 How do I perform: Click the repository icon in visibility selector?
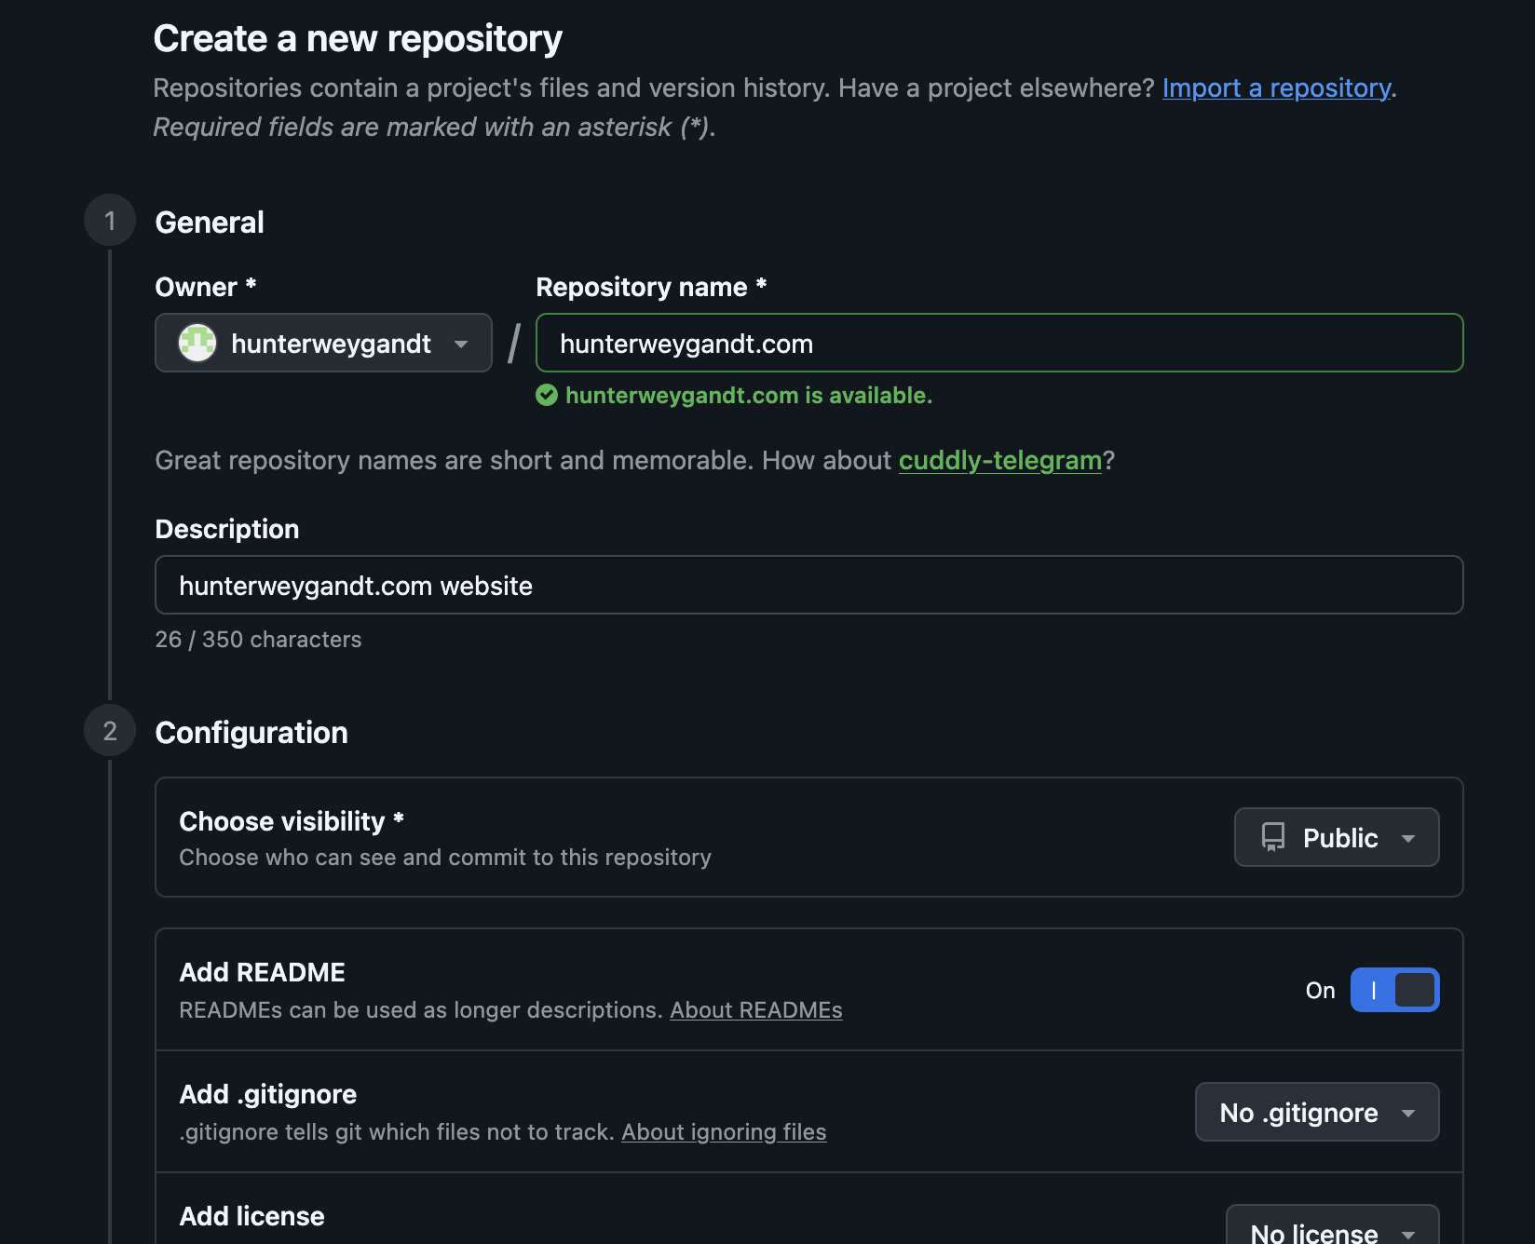[x=1273, y=837]
